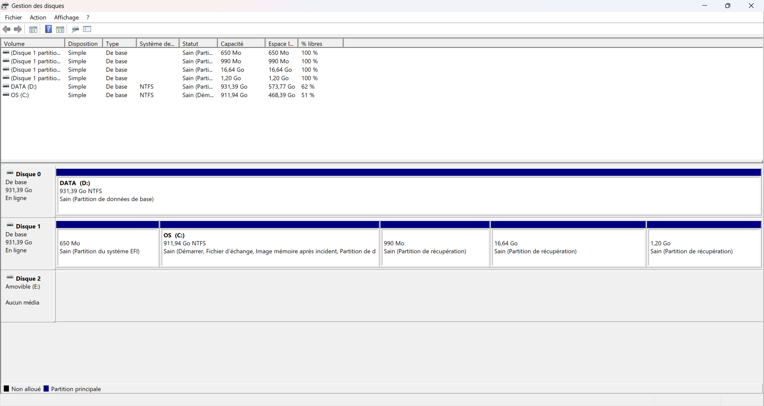Click the 911,94 Go capacity of OS (C:)
The height and width of the screenshot is (406, 764).
point(234,95)
